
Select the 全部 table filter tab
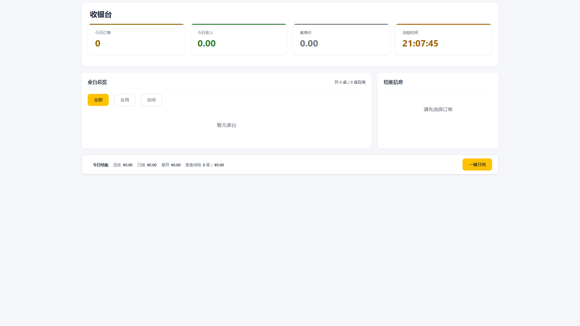tap(98, 100)
